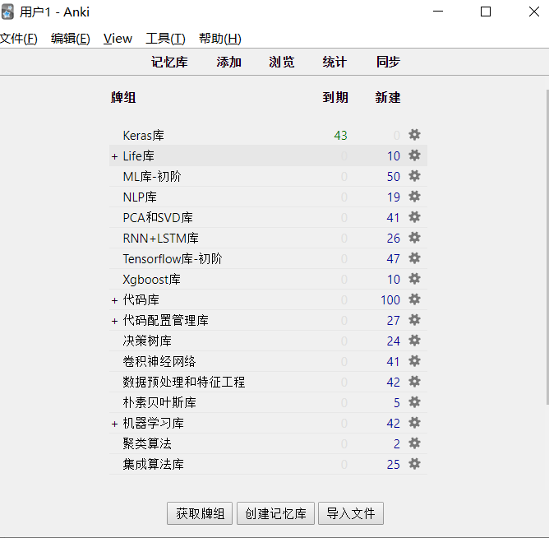Expand the 代码库 deck subtree
549x538 pixels.
(114, 300)
